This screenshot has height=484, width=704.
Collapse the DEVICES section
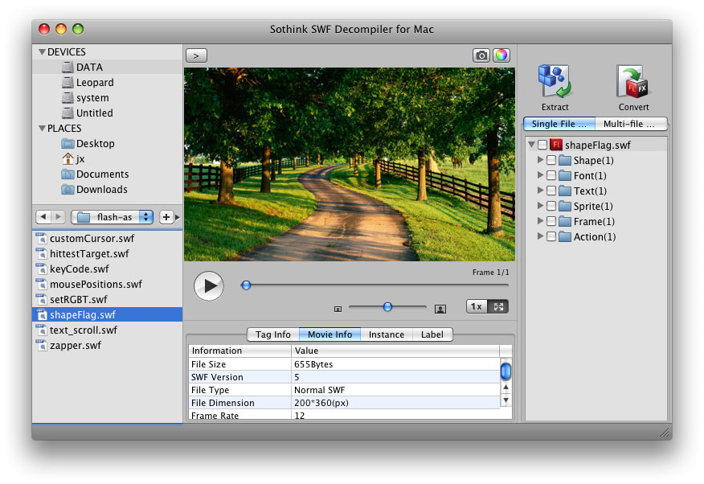[43, 52]
